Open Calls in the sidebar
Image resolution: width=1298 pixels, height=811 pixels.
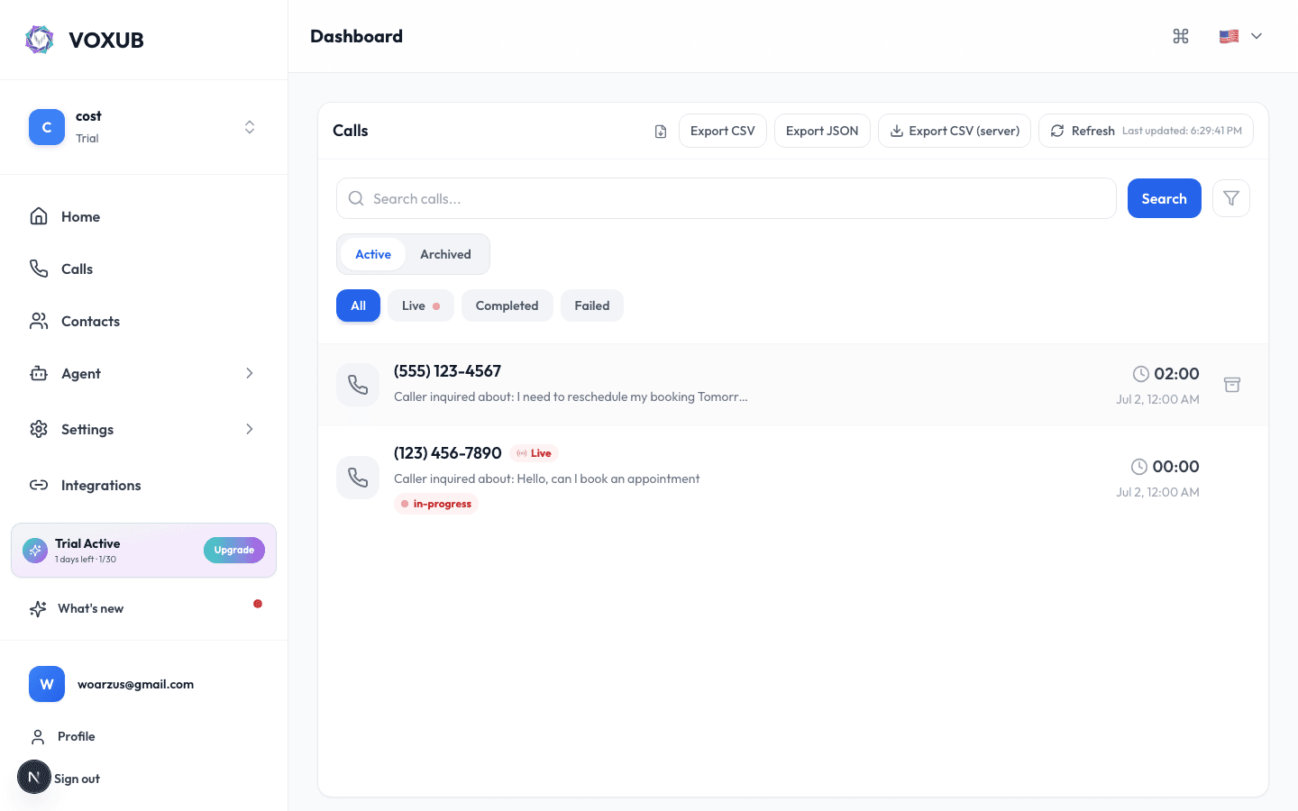pos(144,269)
